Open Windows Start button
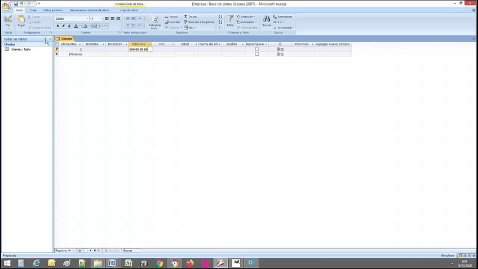The width and height of the screenshot is (478, 269). click(x=7, y=263)
